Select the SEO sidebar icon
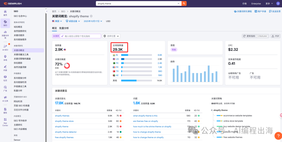The image size is (282, 142). coord(5,23)
